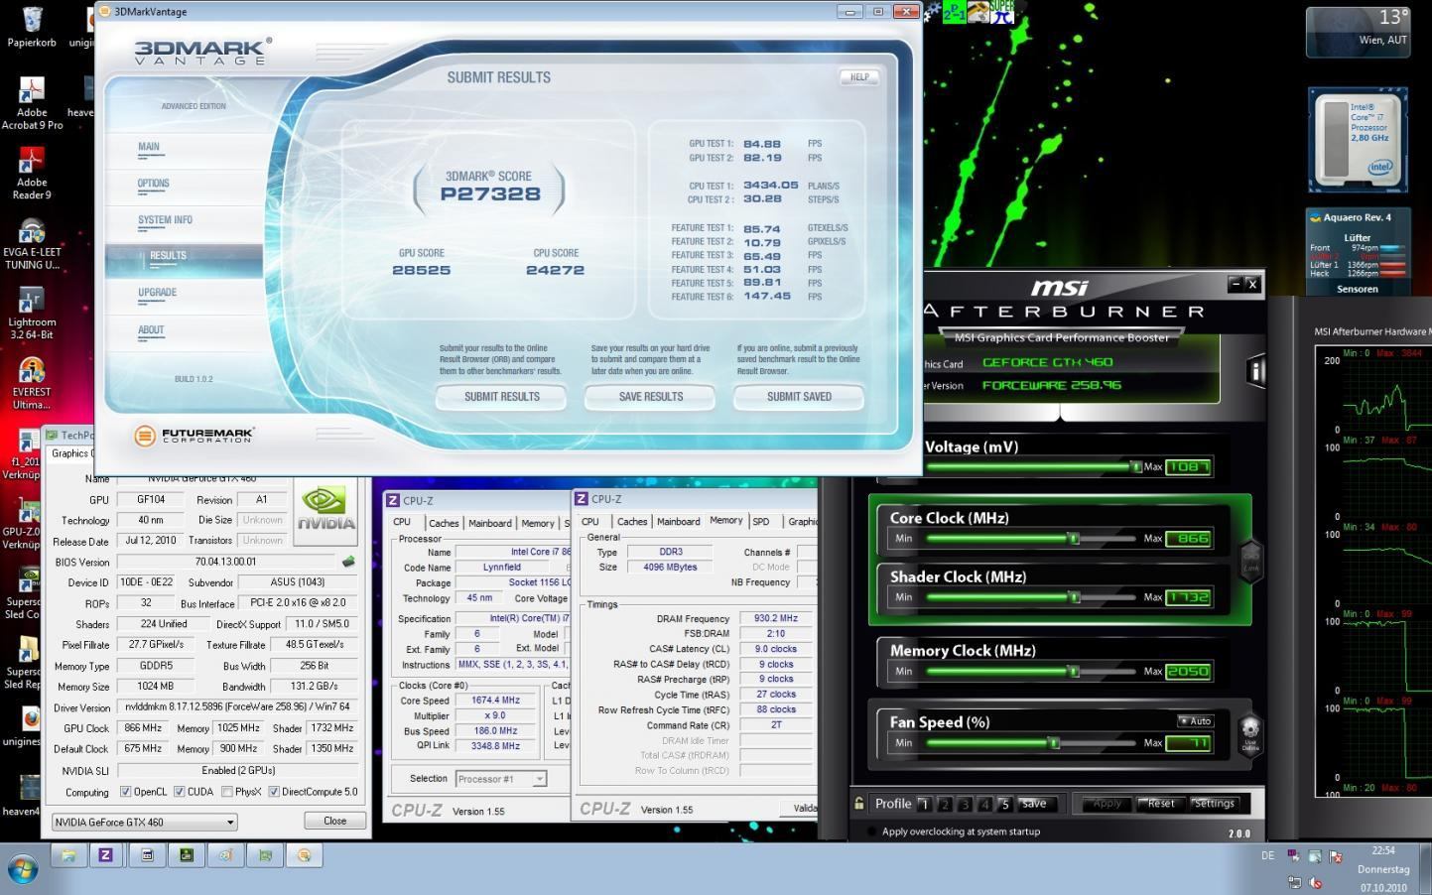Click the Afterburner info 'i' button
The height and width of the screenshot is (895, 1432).
(1256, 371)
